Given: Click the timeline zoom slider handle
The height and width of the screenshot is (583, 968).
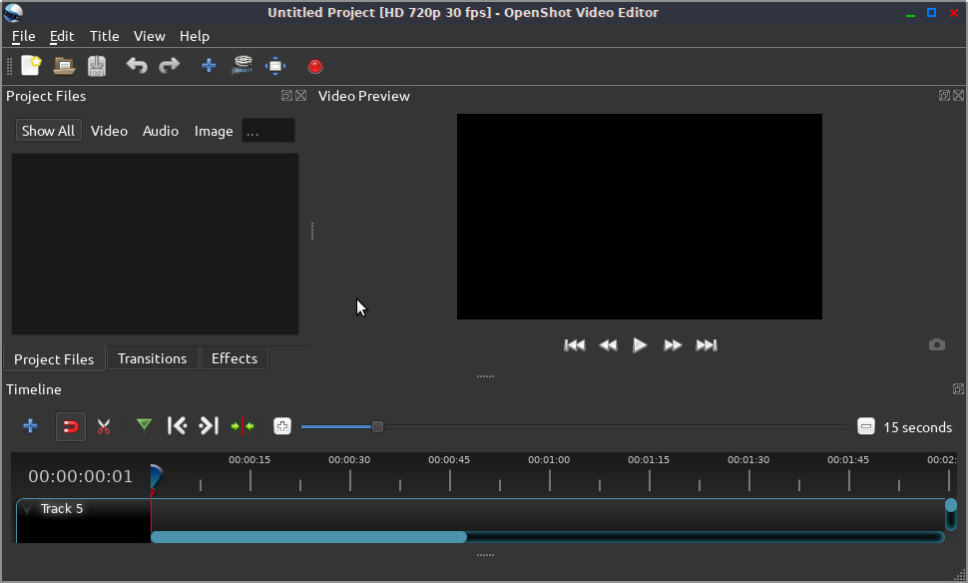Looking at the screenshot, I should (377, 427).
